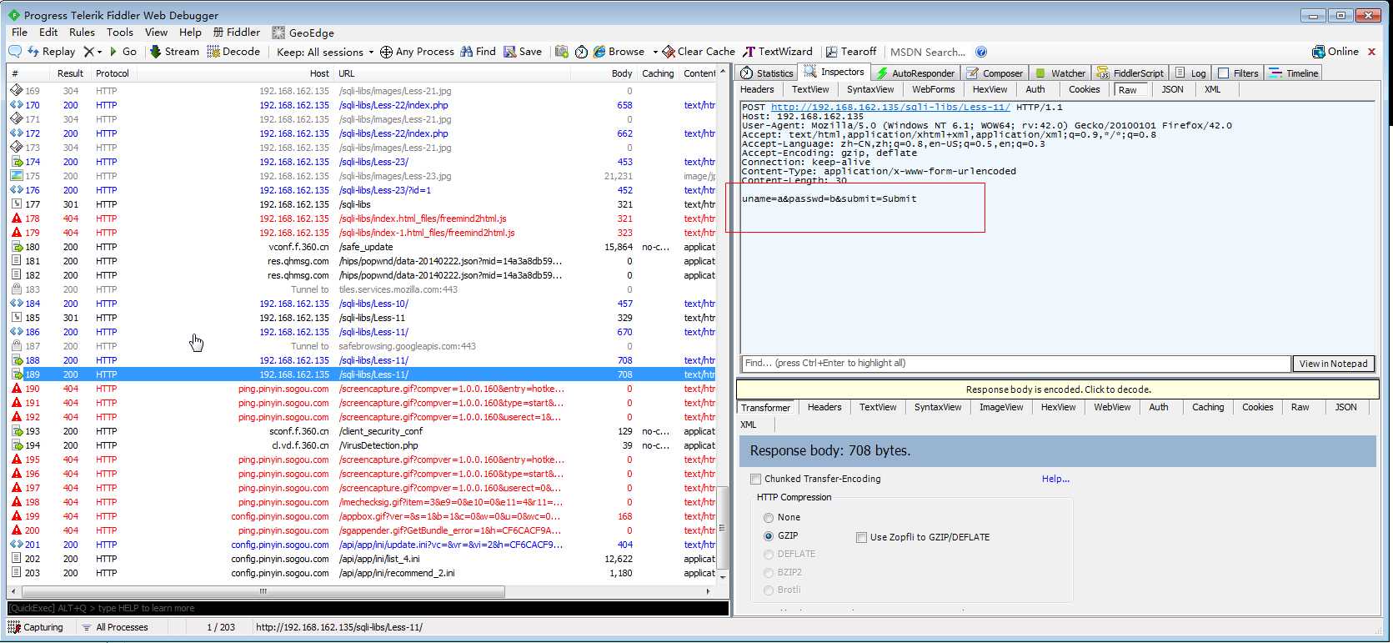
Task: Clear Cache from the toolbar
Action: (699, 52)
